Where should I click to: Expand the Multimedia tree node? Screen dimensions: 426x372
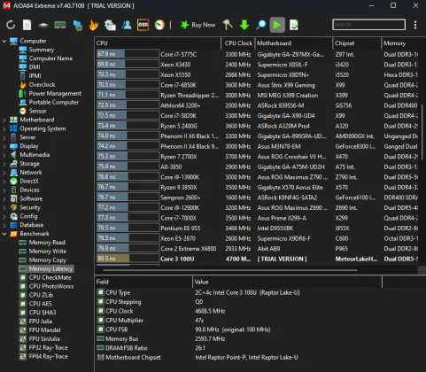click(x=4, y=155)
